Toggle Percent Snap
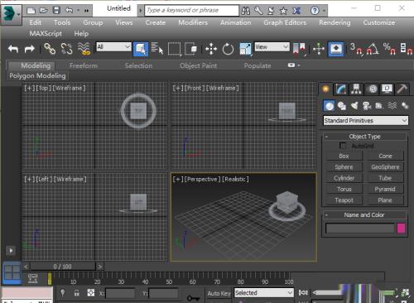 point(389,49)
